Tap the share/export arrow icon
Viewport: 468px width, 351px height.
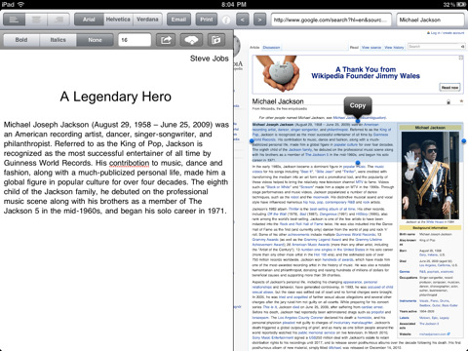(x=166, y=40)
